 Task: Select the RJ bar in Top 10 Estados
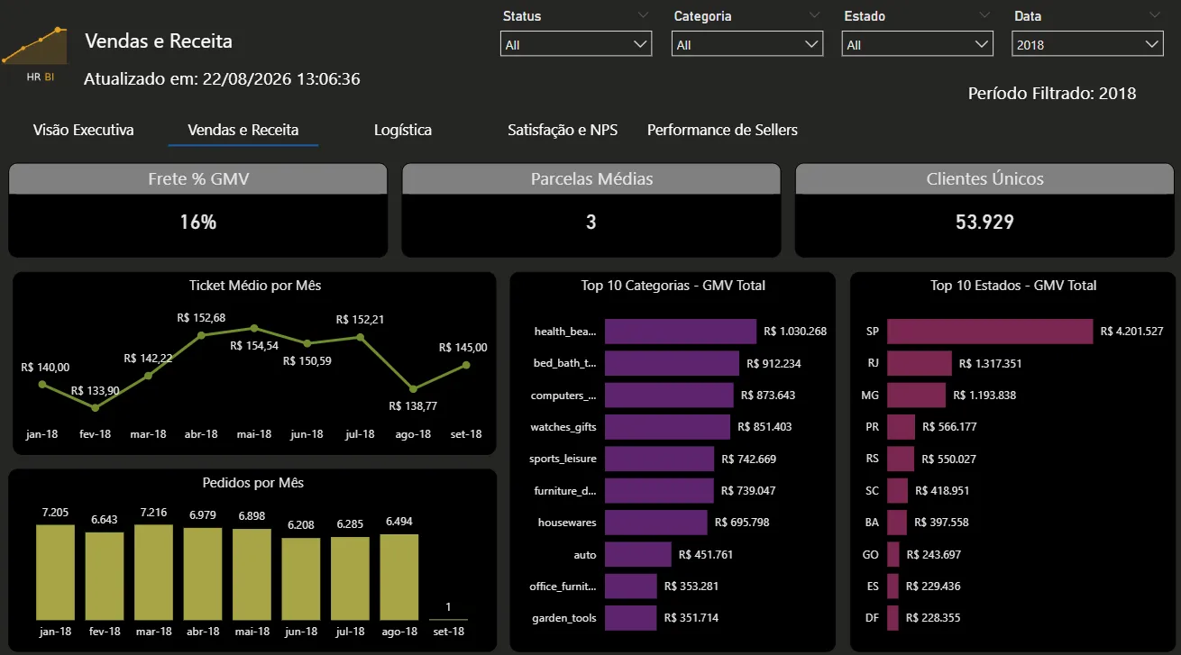click(920, 363)
